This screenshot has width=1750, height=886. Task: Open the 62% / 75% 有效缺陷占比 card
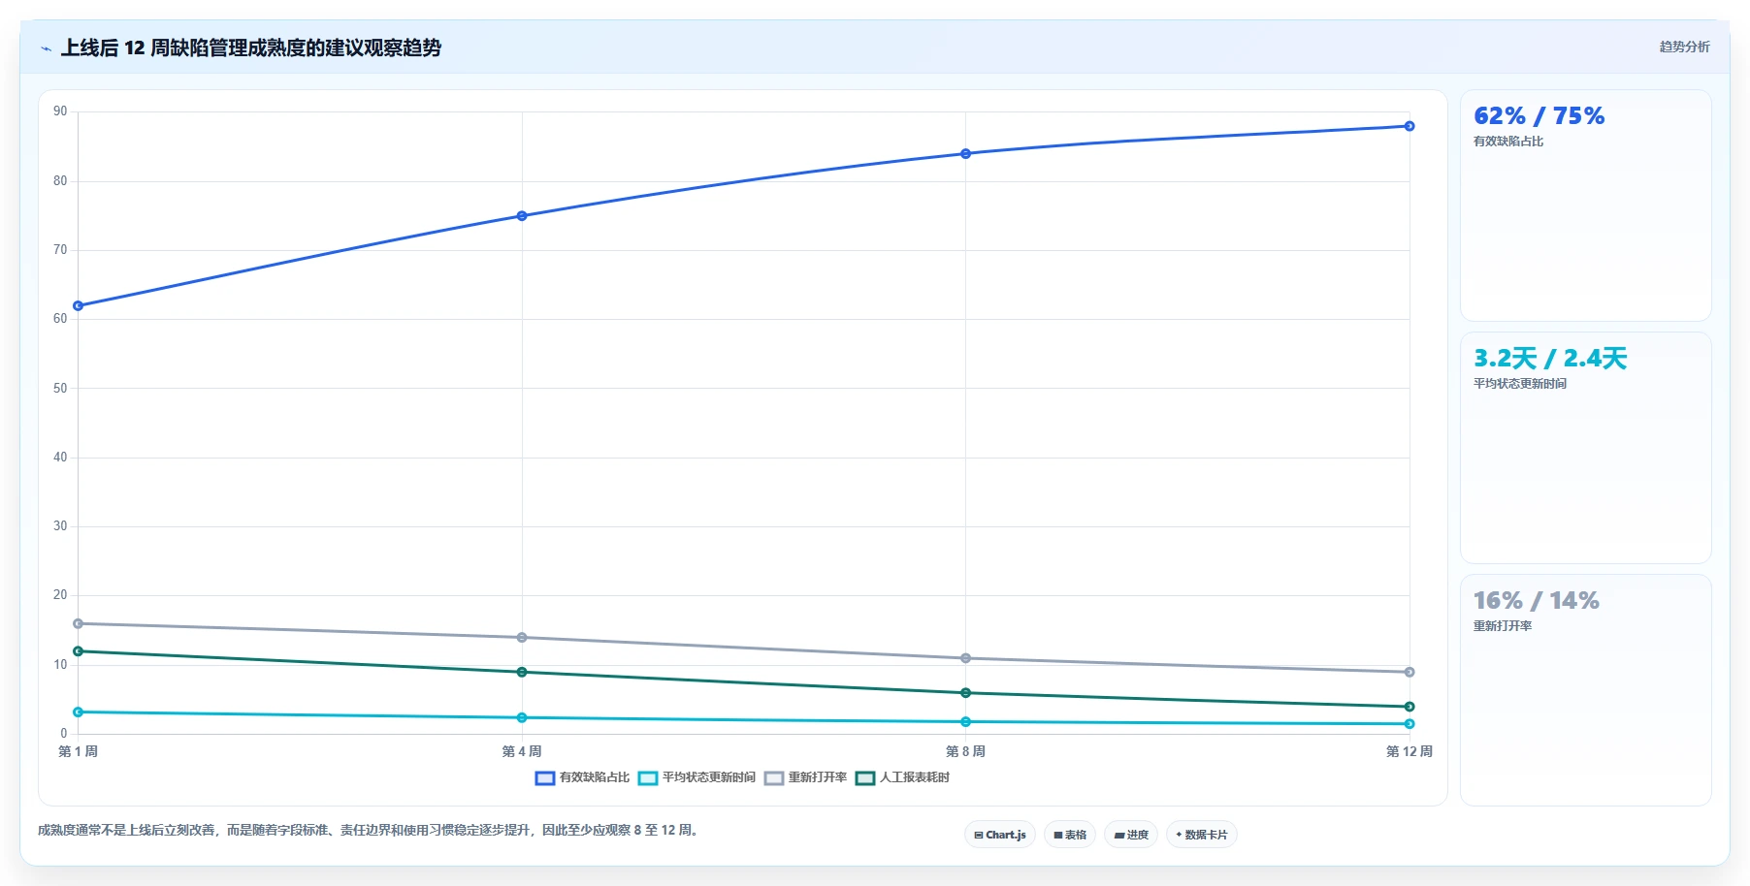coord(1586,206)
